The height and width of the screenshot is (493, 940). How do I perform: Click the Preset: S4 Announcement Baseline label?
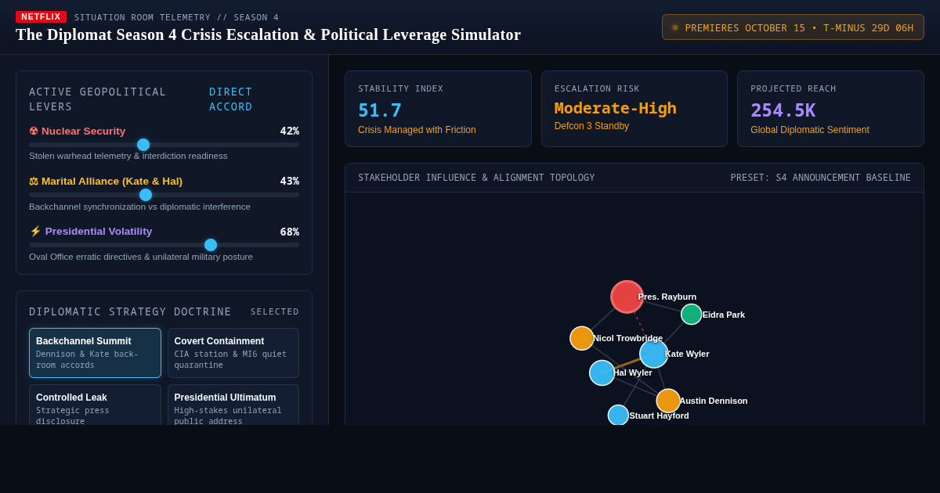pos(821,178)
